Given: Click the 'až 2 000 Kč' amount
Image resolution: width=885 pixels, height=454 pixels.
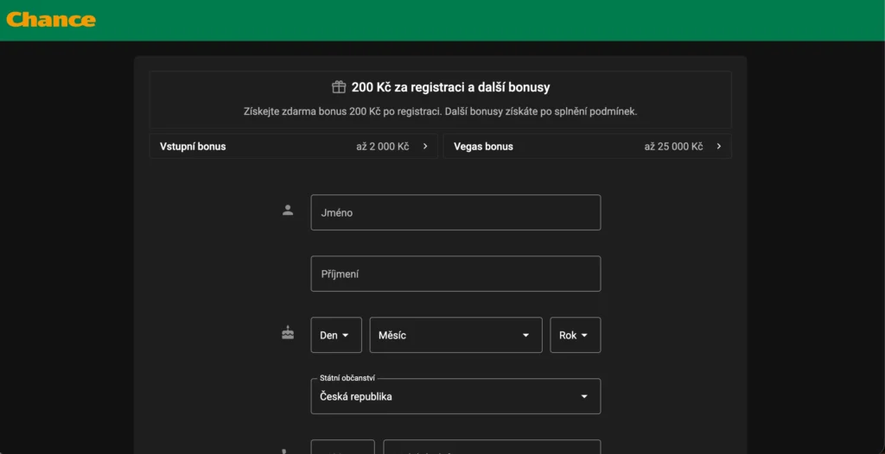Looking at the screenshot, I should click(x=383, y=147).
